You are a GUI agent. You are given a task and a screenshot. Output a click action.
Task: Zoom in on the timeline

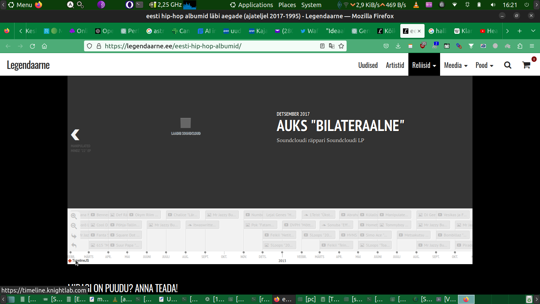tap(74, 216)
